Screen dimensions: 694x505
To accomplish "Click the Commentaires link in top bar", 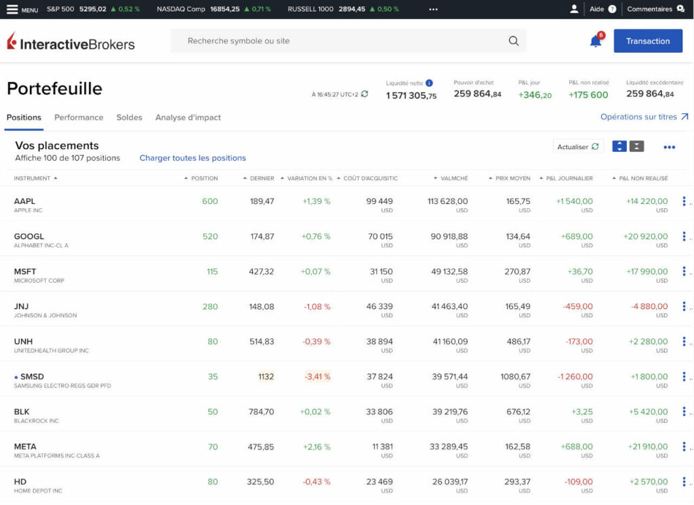I will tap(649, 9).
